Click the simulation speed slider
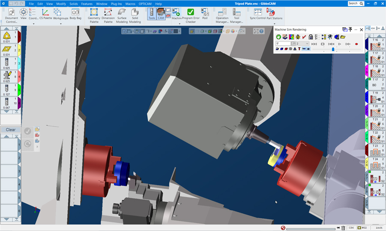 coord(333,49)
